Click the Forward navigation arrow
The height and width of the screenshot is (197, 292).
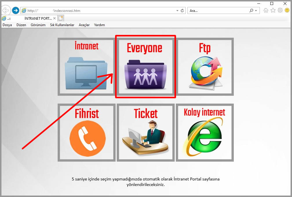pyautogui.click(x=15, y=11)
